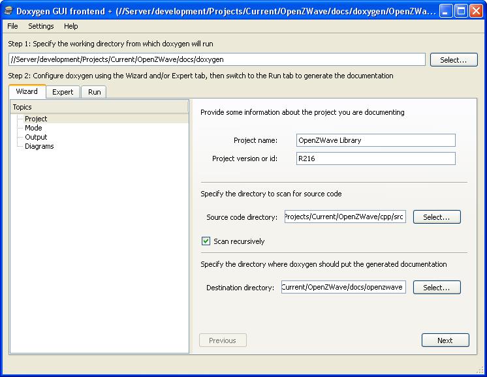
Task: Click the Project name field
Action: [375, 140]
